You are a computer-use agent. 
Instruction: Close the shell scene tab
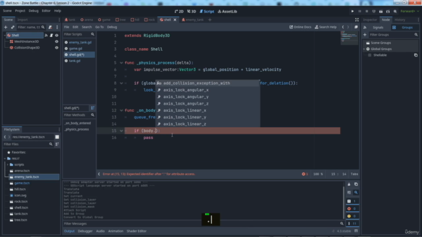click(175, 20)
